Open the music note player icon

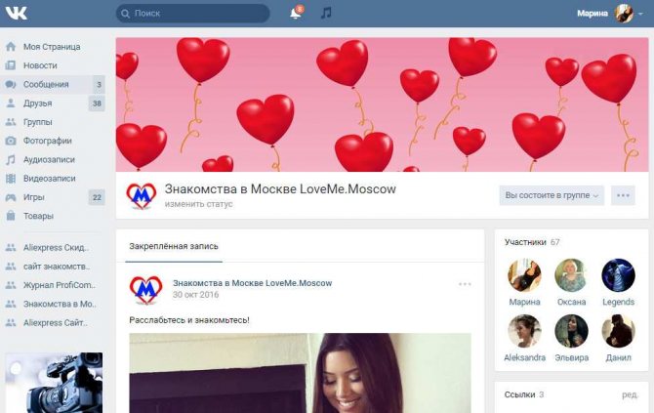point(326,13)
